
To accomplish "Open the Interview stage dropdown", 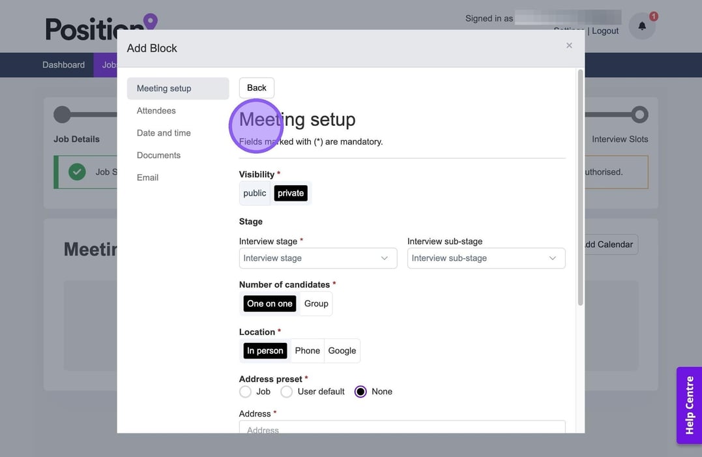I will (318, 258).
